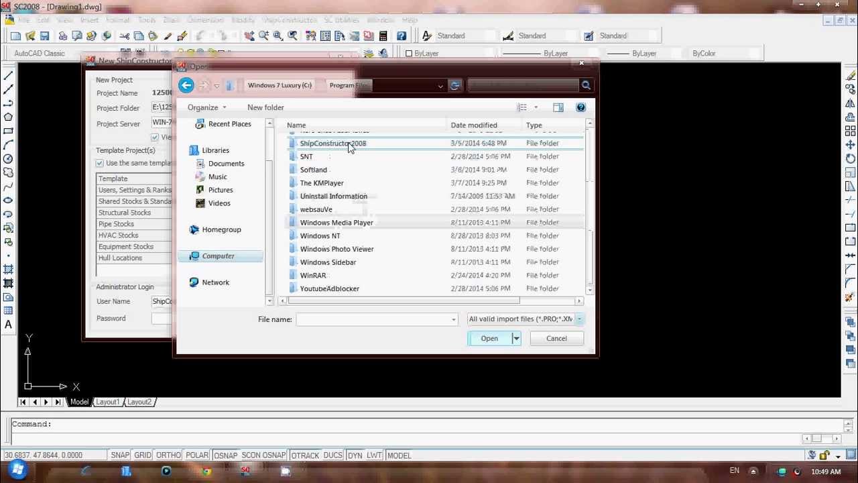Select the Line draw tool at left

tap(8, 75)
